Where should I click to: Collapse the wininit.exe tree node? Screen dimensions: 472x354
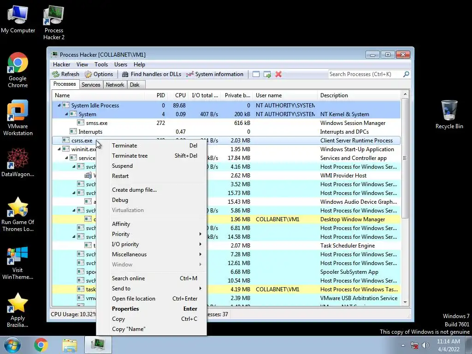(x=59, y=149)
